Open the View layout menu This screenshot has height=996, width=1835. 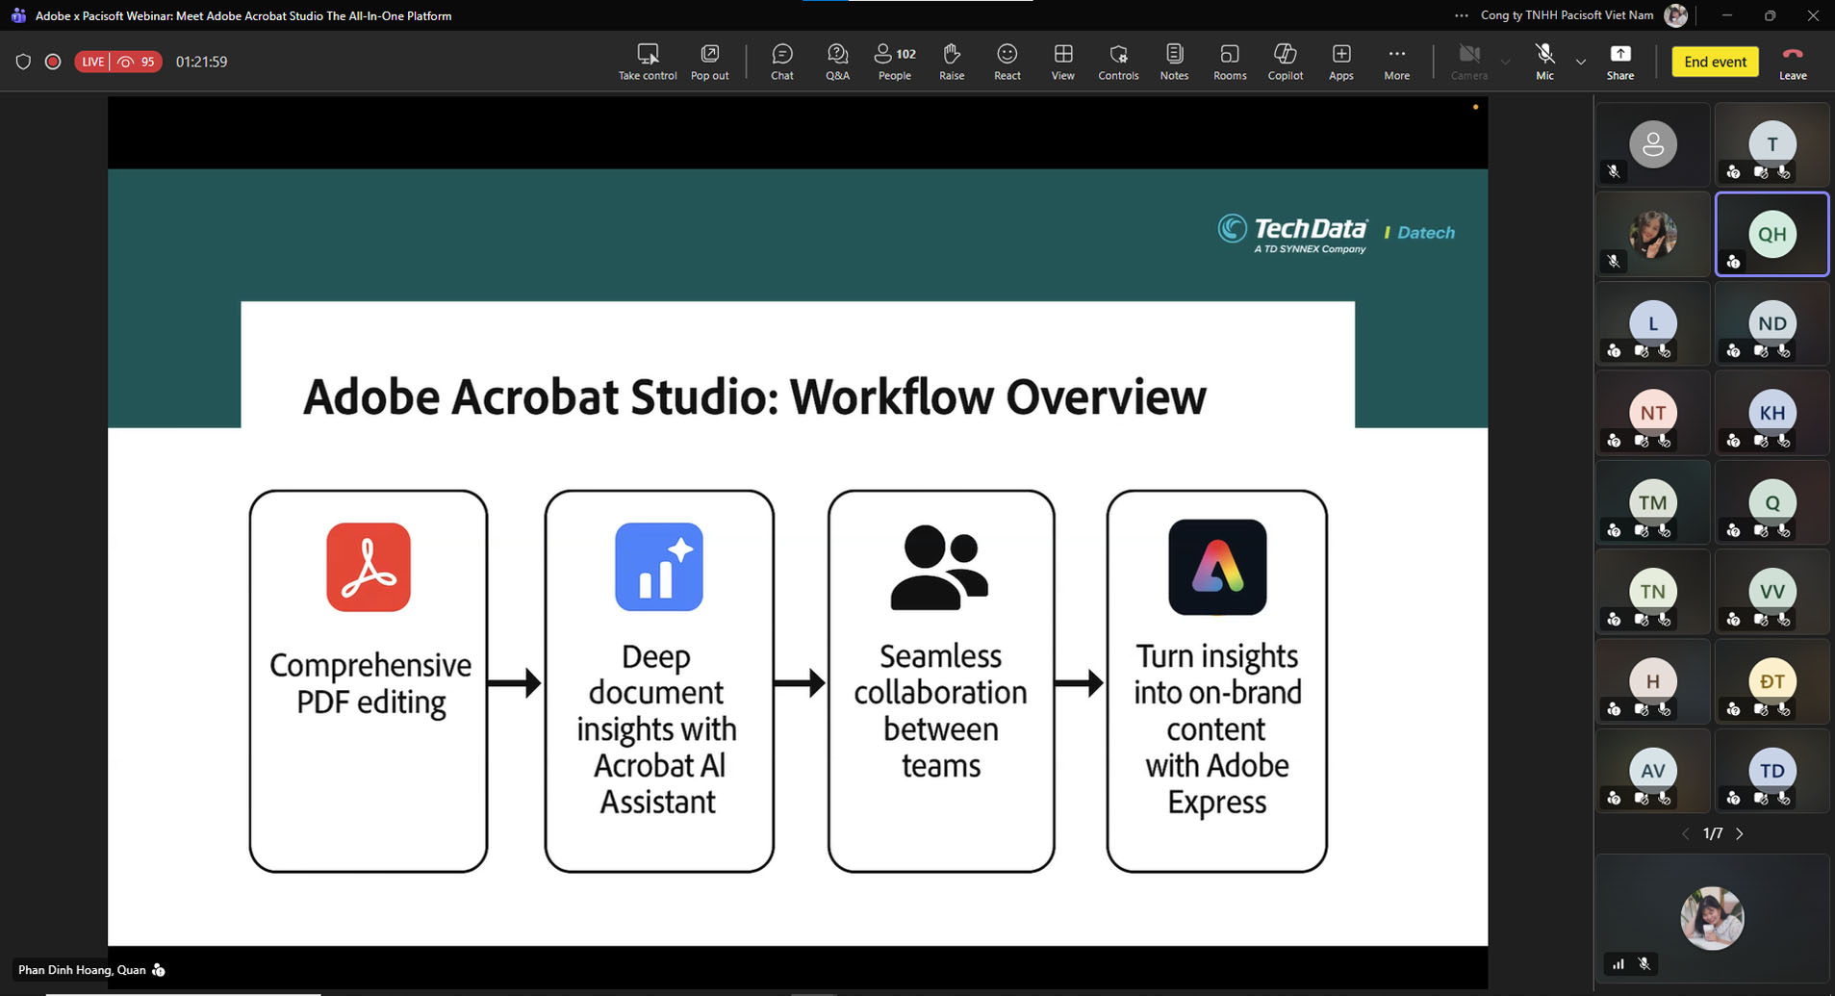pyautogui.click(x=1062, y=62)
